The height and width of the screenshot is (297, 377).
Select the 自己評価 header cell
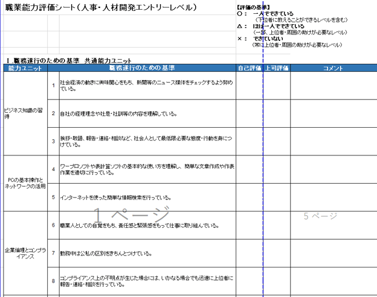coord(250,68)
